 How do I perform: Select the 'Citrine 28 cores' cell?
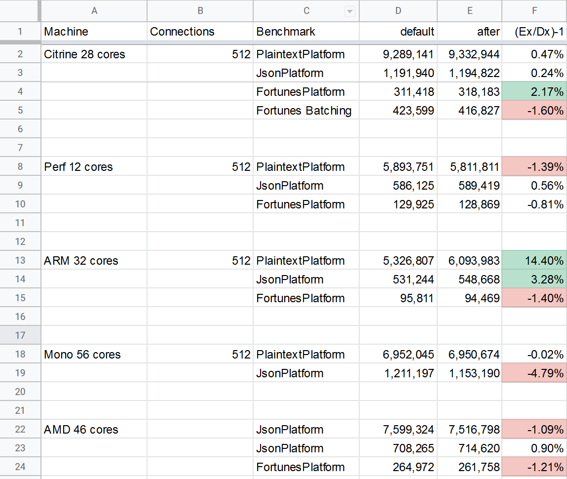point(94,54)
